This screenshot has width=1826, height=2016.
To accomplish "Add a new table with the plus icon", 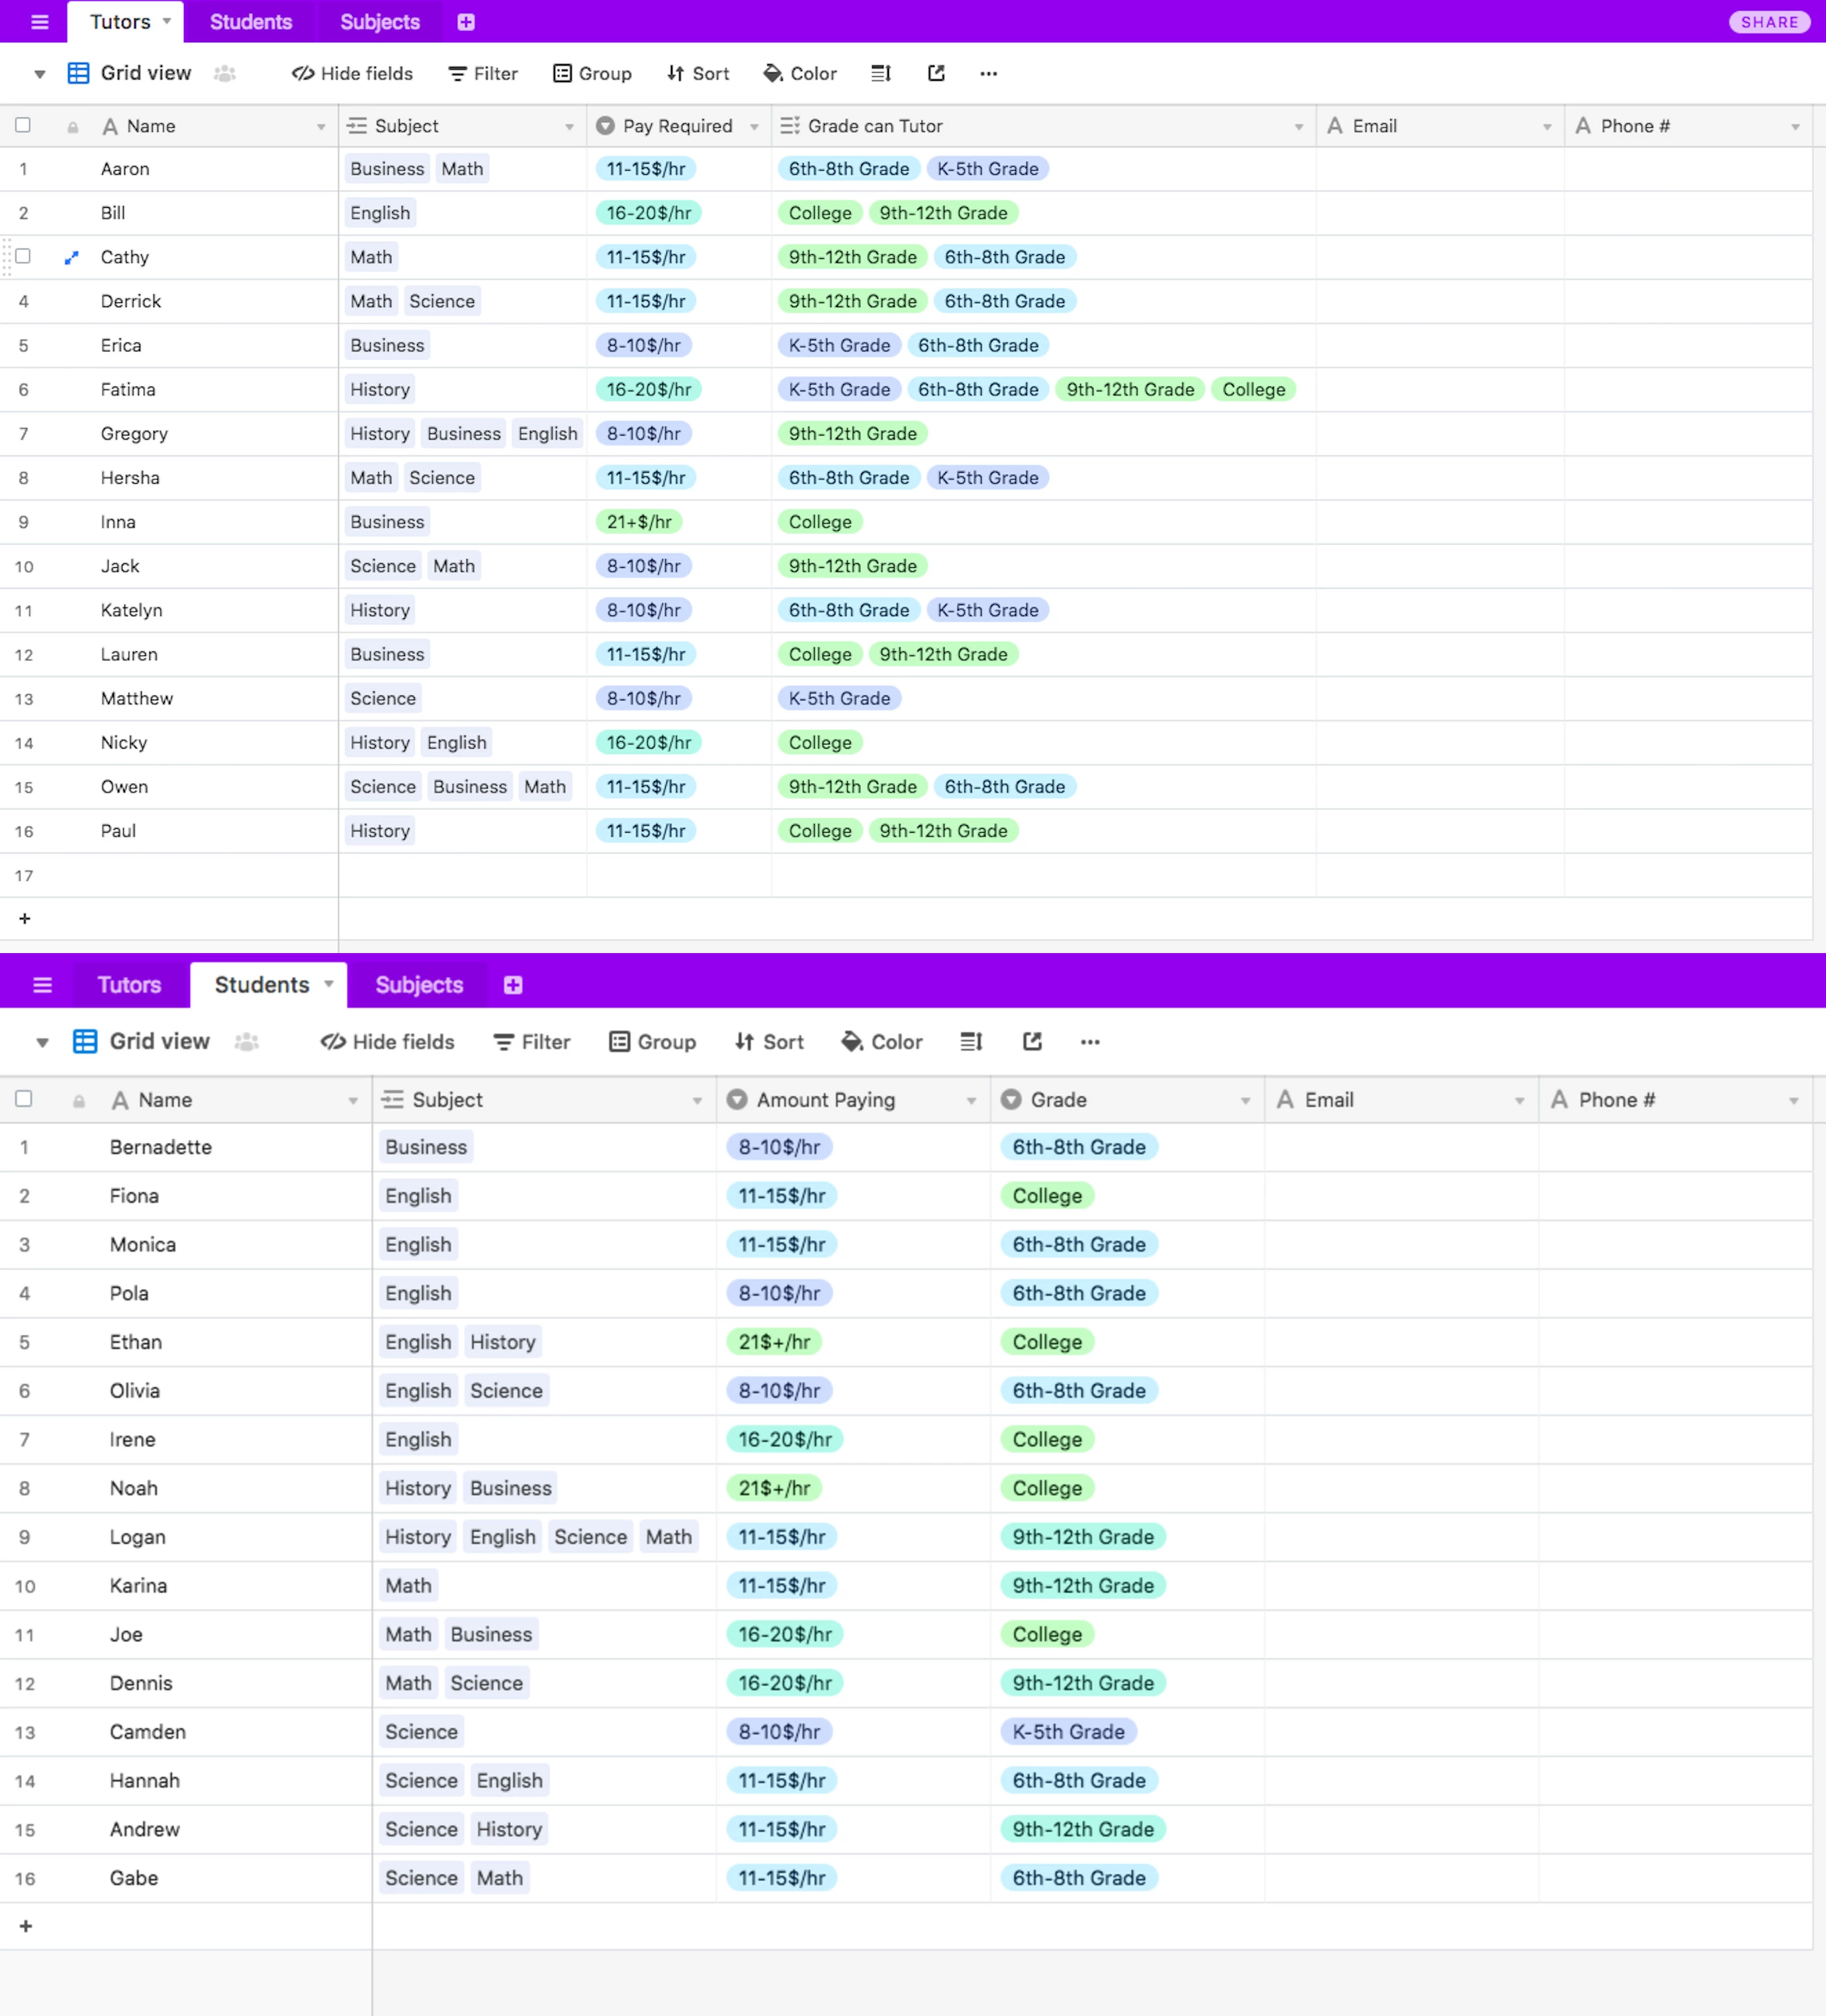I will 465,21.
